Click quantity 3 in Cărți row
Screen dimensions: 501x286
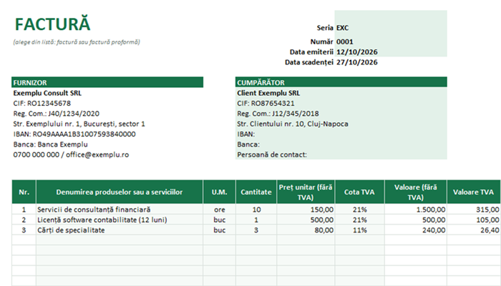[256, 230]
